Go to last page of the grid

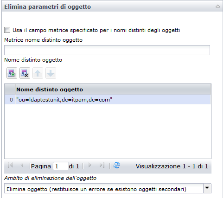[x=102, y=166]
